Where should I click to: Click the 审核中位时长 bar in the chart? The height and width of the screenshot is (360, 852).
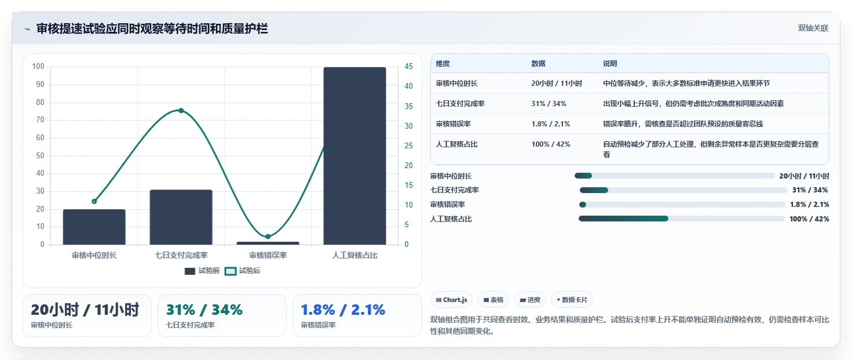(94, 227)
